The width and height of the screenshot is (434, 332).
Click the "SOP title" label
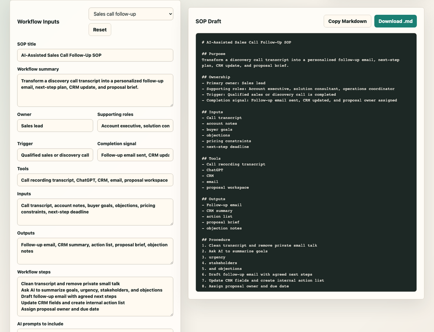tap(27, 44)
